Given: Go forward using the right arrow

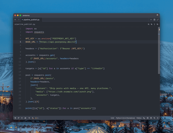Looking at the screenshot, I should point(19,20).
